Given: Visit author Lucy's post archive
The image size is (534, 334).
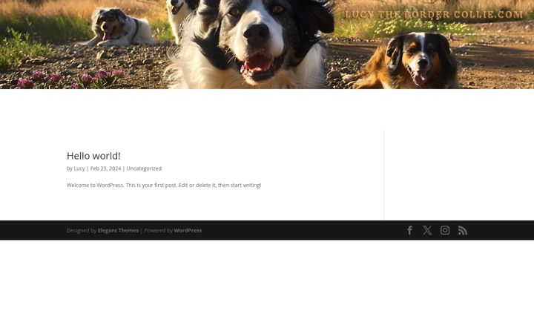Looking at the screenshot, I should click(x=79, y=168).
